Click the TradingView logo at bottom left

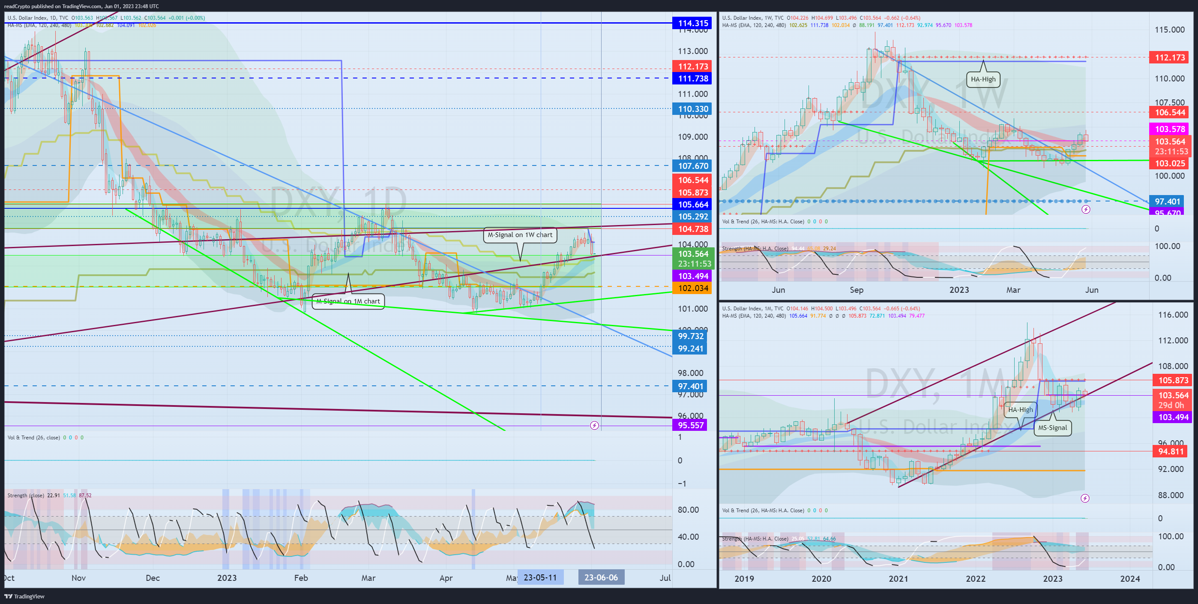coord(24,596)
